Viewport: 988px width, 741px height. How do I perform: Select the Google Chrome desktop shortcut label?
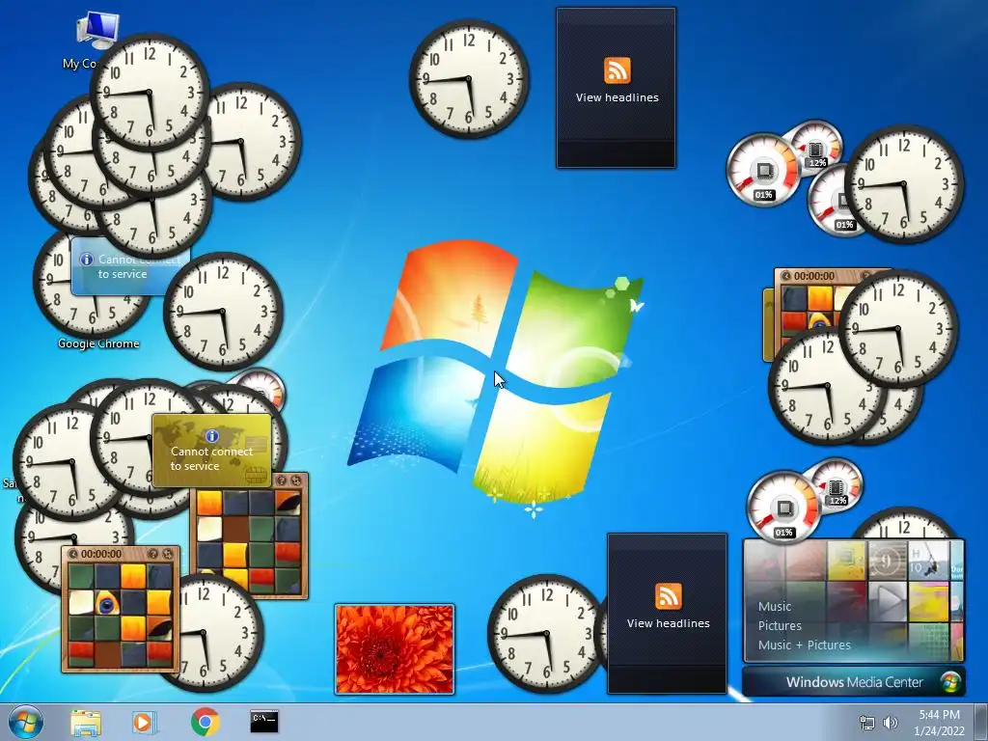(x=98, y=343)
